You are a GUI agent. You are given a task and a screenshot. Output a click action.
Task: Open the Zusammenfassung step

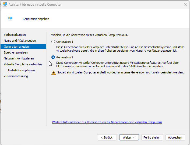coord(16,76)
